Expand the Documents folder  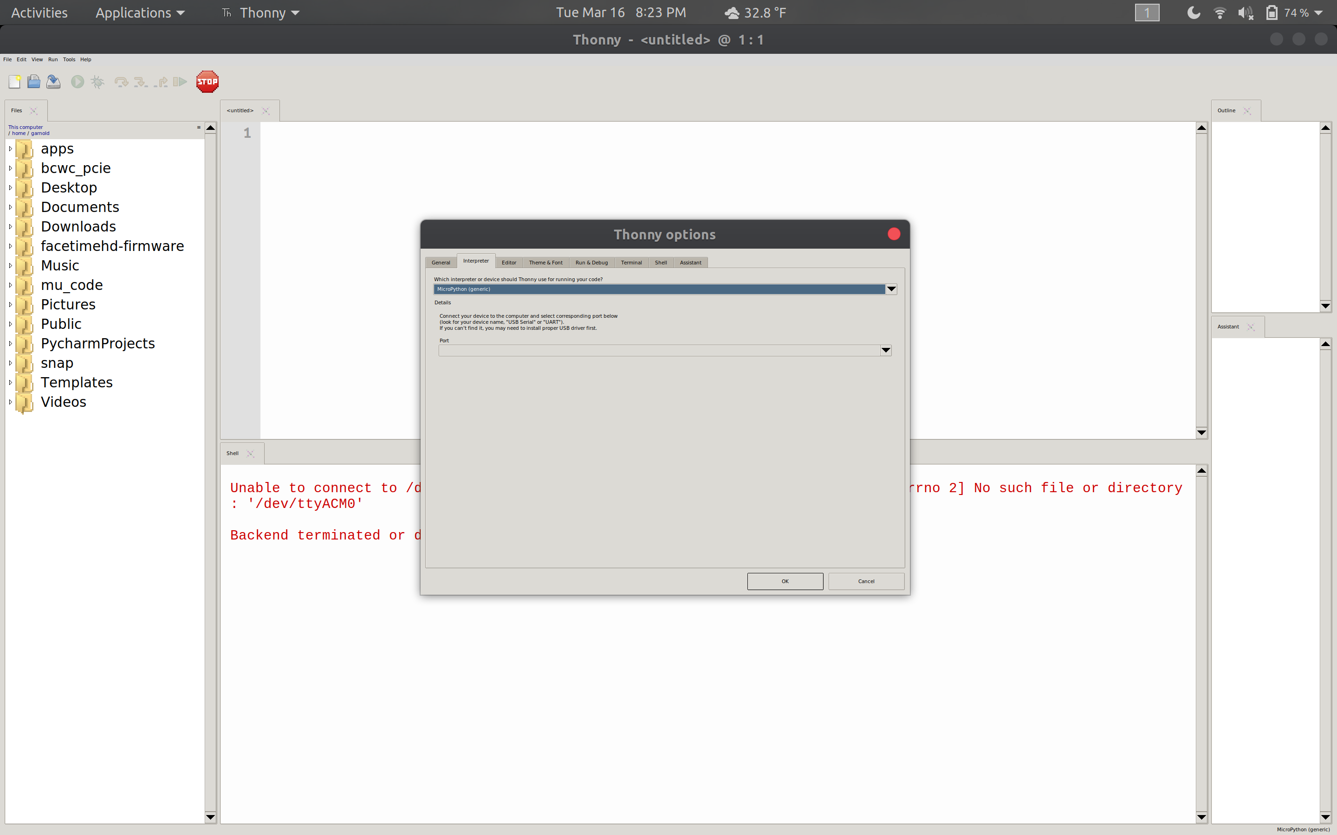pos(10,207)
